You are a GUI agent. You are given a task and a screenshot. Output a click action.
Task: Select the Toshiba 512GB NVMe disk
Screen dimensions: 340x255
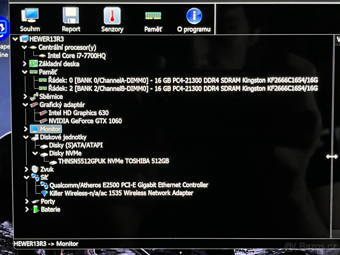pyautogui.click(x=113, y=161)
